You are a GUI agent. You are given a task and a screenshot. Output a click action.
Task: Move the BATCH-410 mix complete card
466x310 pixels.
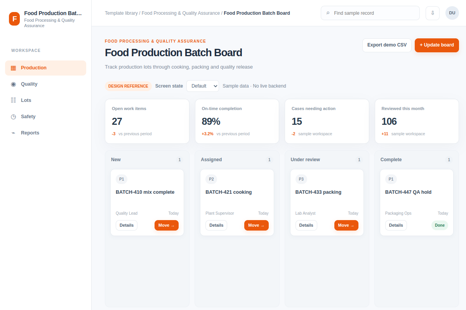167,225
